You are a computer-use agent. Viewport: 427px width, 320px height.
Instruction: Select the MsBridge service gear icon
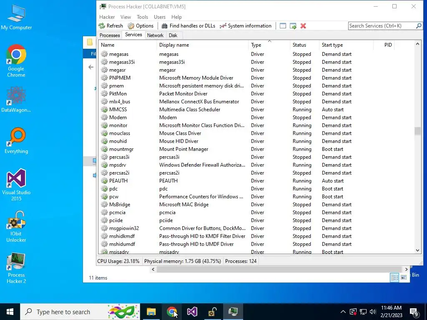pyautogui.click(x=104, y=204)
